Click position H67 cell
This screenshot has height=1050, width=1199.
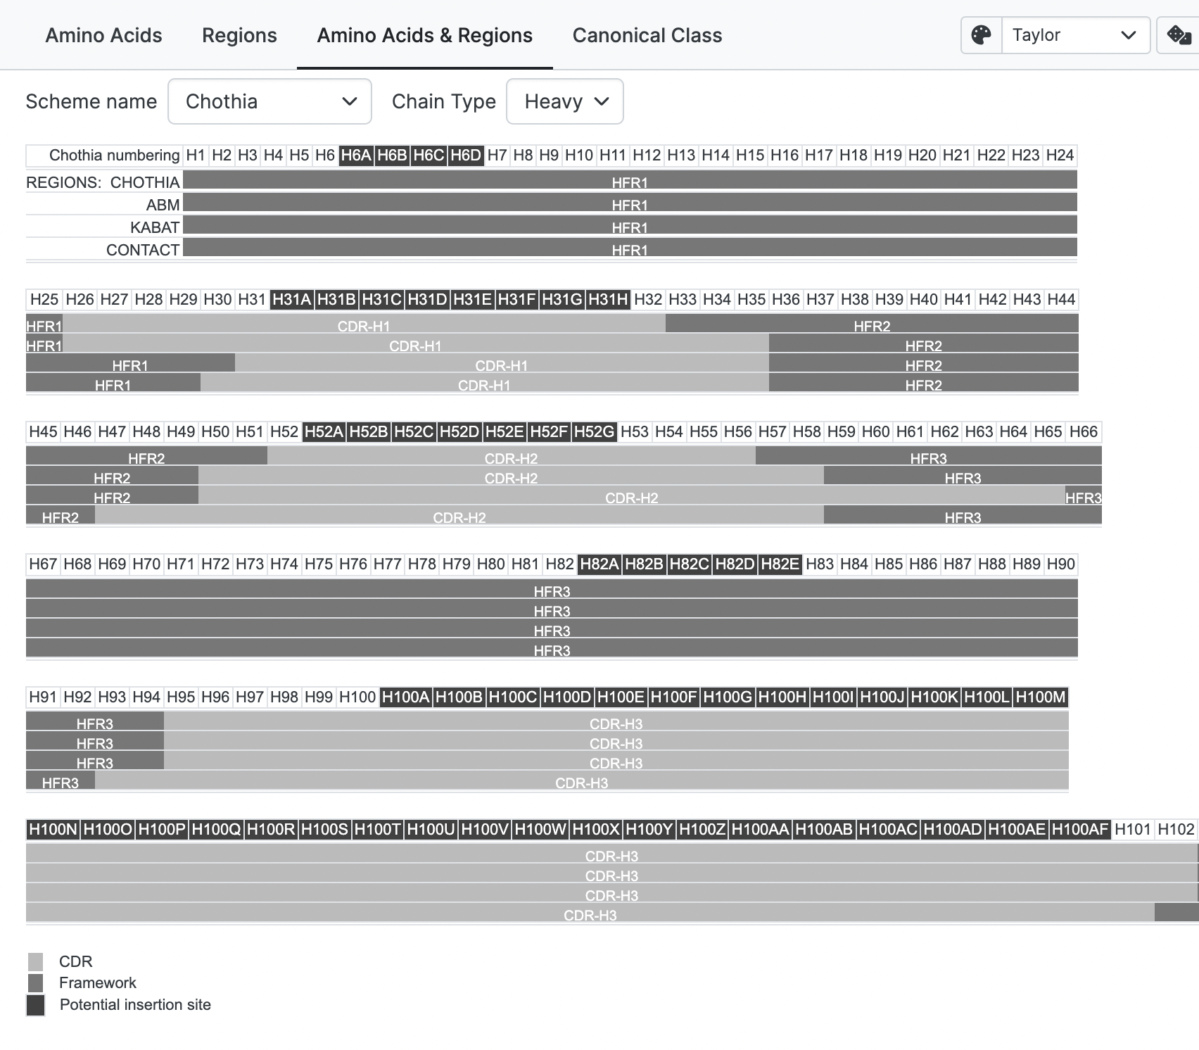tap(43, 564)
